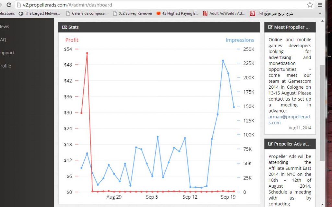Click the 'Aug 11, 2014' news date

pyautogui.click(x=300, y=128)
